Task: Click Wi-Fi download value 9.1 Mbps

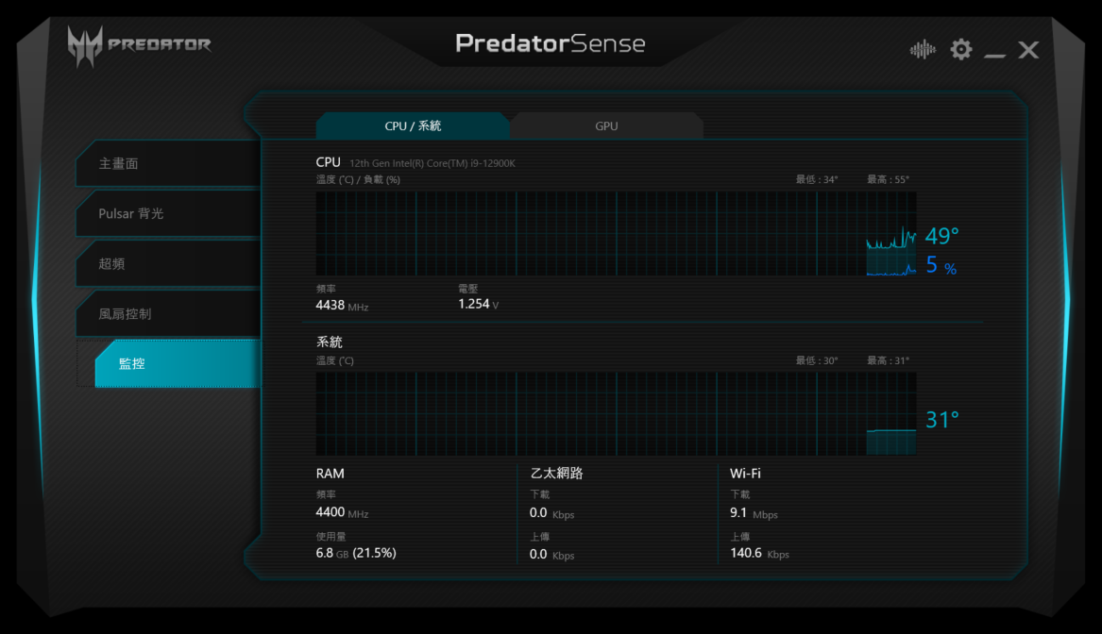Action: pos(754,513)
